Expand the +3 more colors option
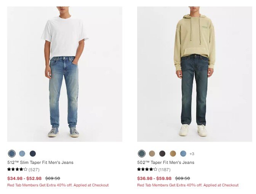The image size is (256, 194). (192, 154)
